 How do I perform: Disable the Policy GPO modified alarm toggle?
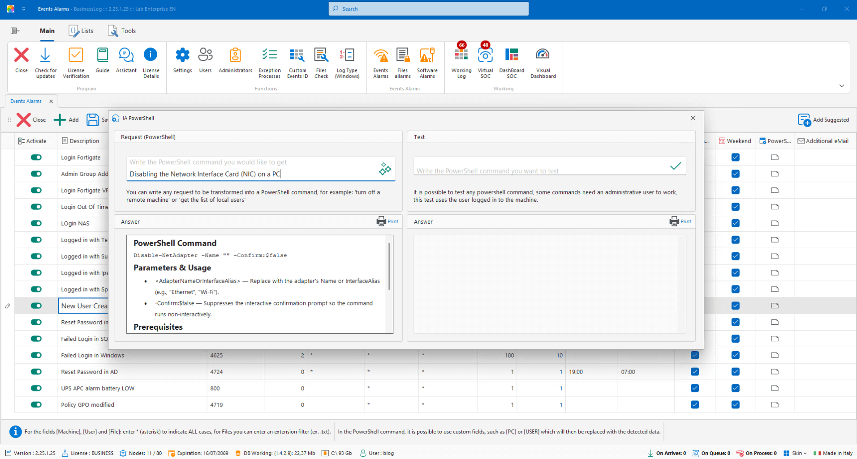36,405
